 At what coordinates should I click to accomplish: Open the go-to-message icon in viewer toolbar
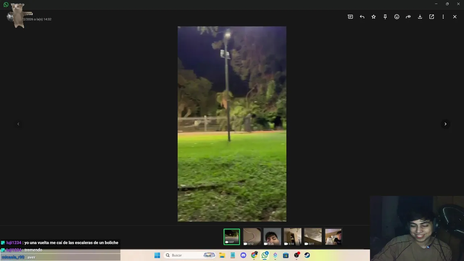click(350, 17)
